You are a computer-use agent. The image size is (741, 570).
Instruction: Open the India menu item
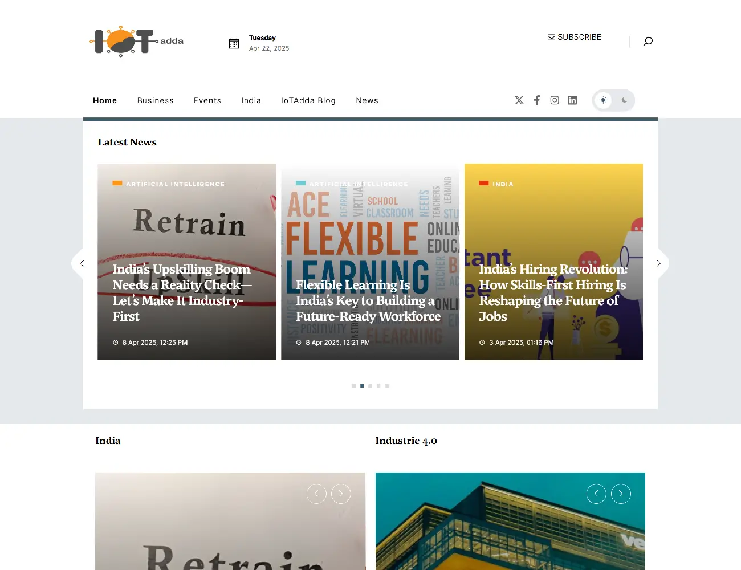pos(251,100)
